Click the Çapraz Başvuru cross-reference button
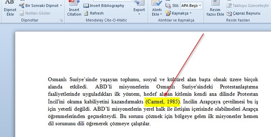 coord(243,13)
